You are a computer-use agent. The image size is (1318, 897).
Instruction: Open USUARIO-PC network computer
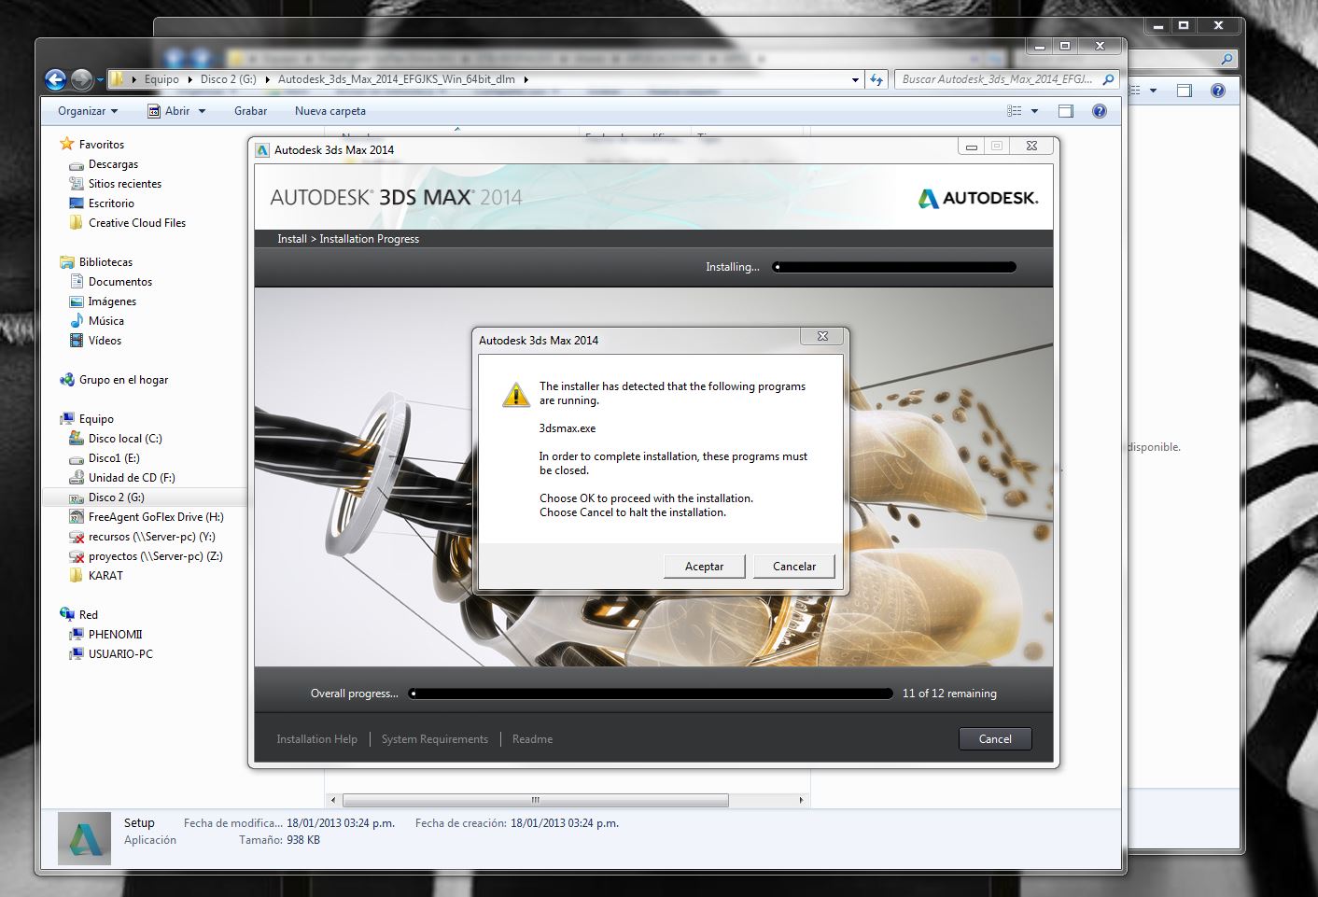[120, 654]
